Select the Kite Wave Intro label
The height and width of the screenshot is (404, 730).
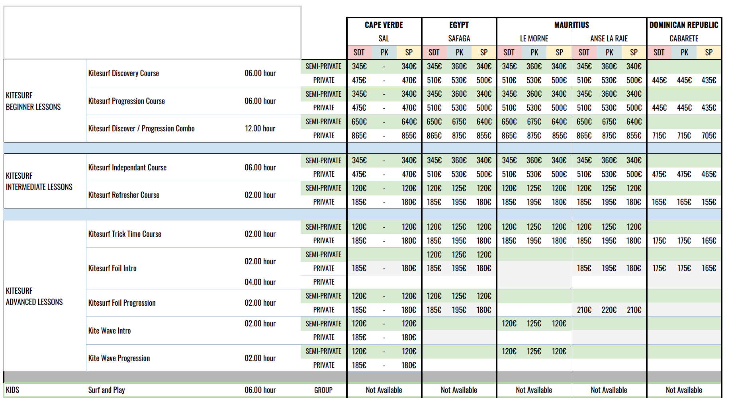[110, 331]
